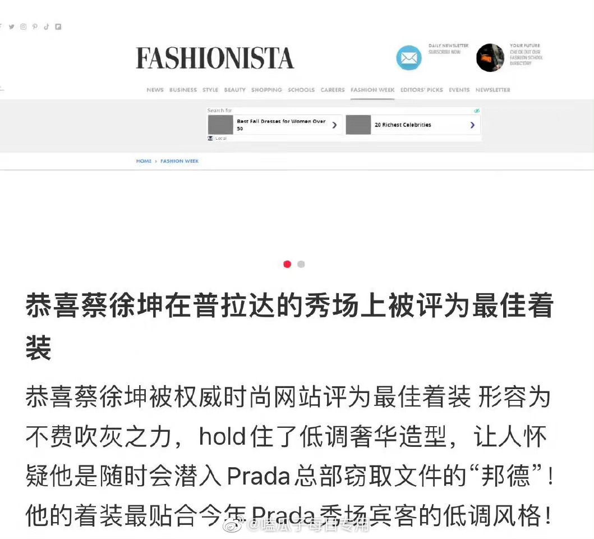594x539 pixels.
Task: Click the ad choices icon on banner
Action: [477, 111]
